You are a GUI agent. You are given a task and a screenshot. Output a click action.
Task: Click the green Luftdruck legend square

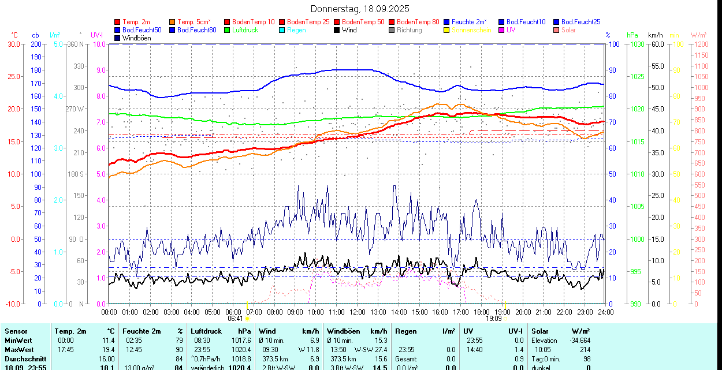tap(227, 30)
